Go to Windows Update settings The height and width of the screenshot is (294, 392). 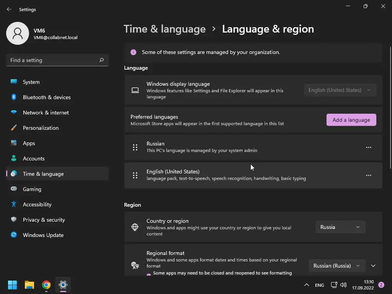click(43, 235)
